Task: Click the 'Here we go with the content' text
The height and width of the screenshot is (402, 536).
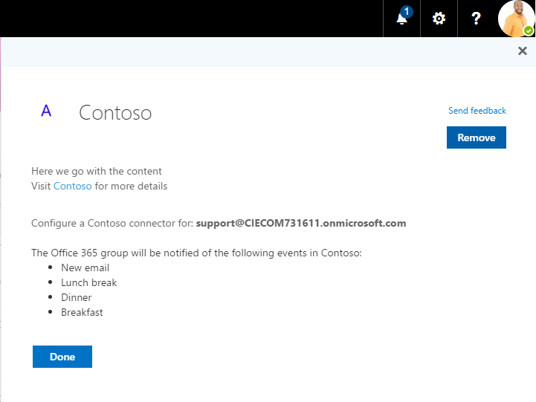Action: 96,171
